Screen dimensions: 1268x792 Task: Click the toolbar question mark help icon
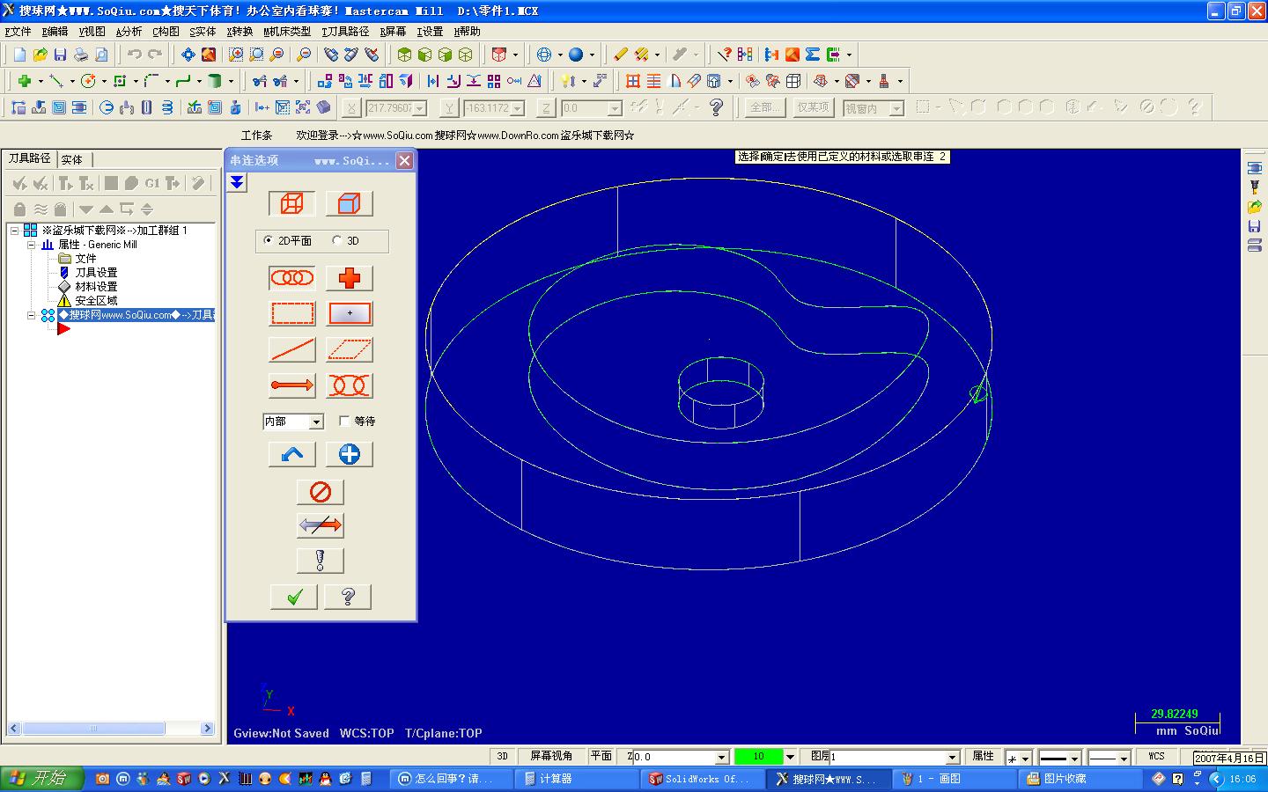tap(717, 107)
